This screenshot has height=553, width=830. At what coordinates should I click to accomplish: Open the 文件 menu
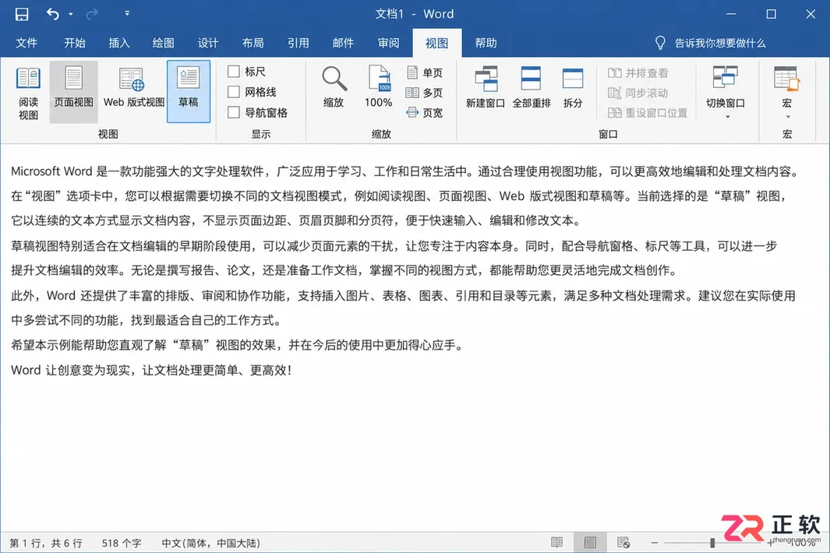coord(26,43)
